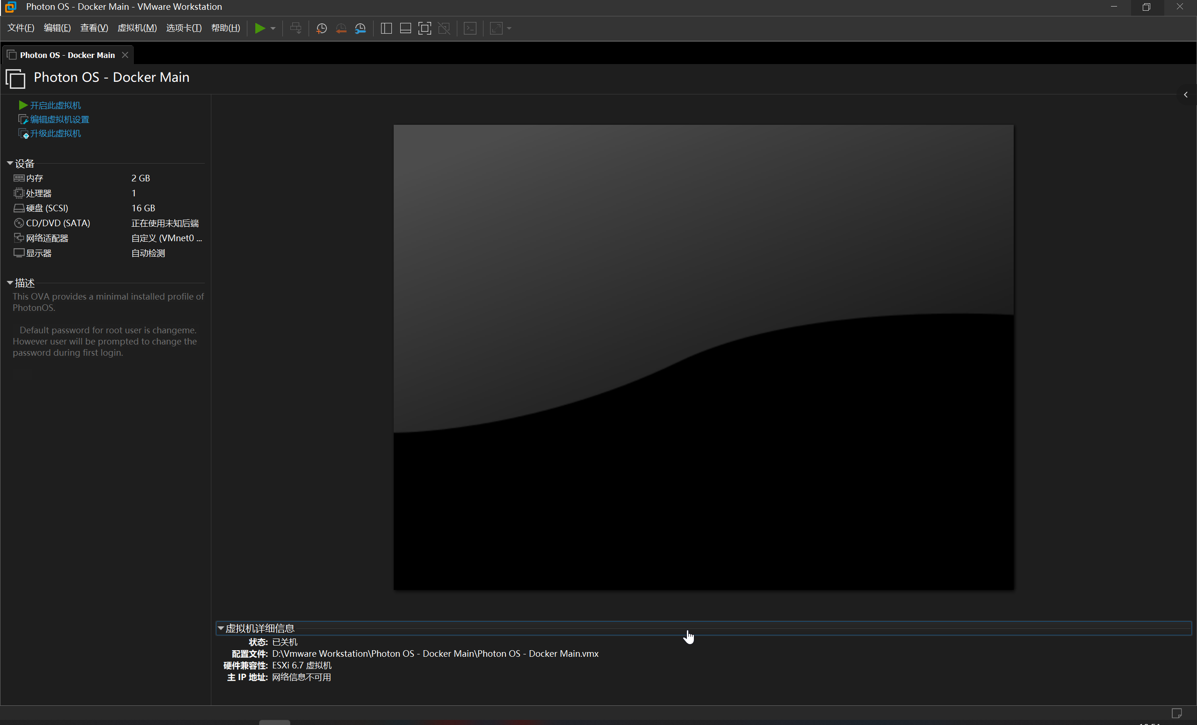Select the 内存 device row
Image resolution: width=1197 pixels, height=725 pixels.
(108, 178)
